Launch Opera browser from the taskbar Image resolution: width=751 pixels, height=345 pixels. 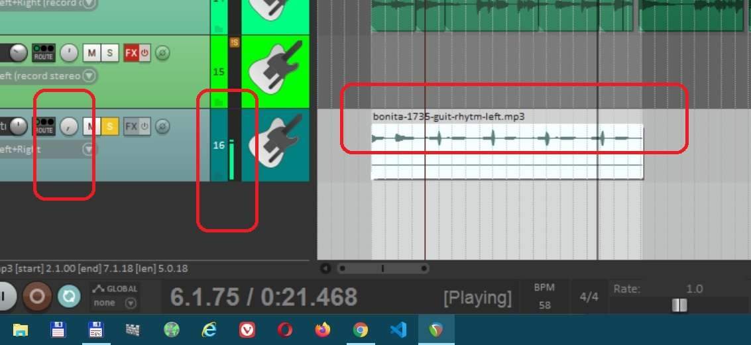[x=285, y=330]
